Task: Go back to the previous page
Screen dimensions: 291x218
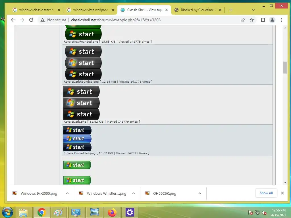Action: click(x=13, y=20)
